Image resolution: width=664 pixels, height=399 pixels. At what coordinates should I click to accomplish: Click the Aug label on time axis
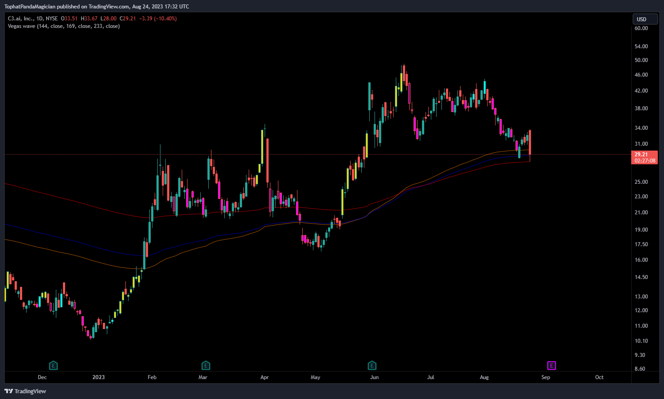click(x=484, y=377)
